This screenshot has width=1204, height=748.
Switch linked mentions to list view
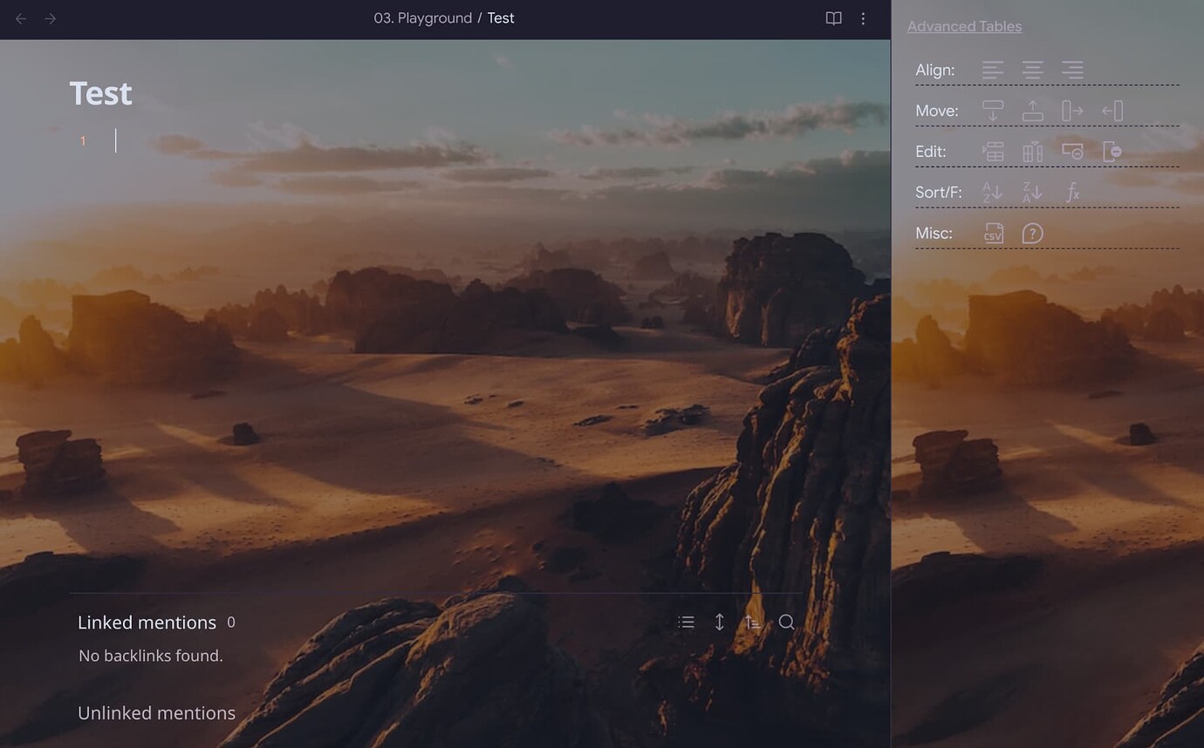(686, 622)
